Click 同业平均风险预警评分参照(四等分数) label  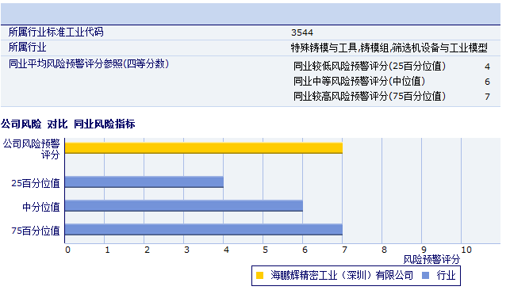[89, 63]
